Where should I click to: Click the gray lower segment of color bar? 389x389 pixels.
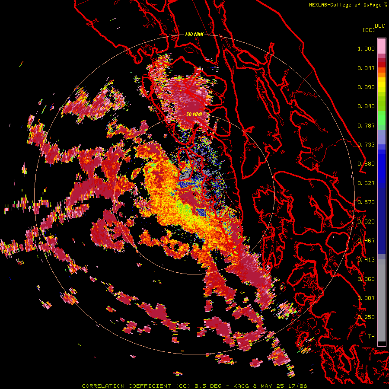[382, 300]
